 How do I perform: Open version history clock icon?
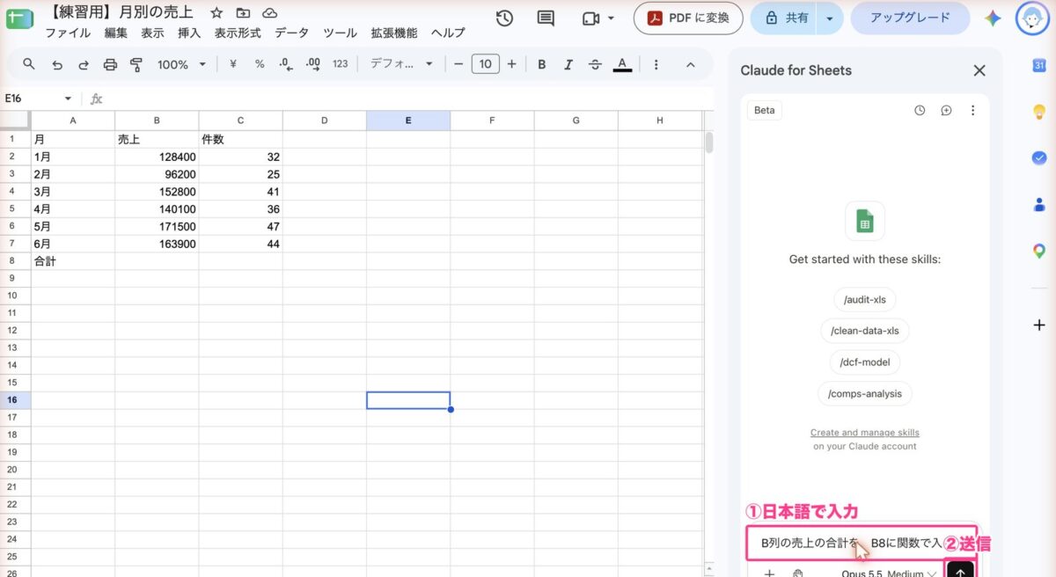click(x=504, y=18)
